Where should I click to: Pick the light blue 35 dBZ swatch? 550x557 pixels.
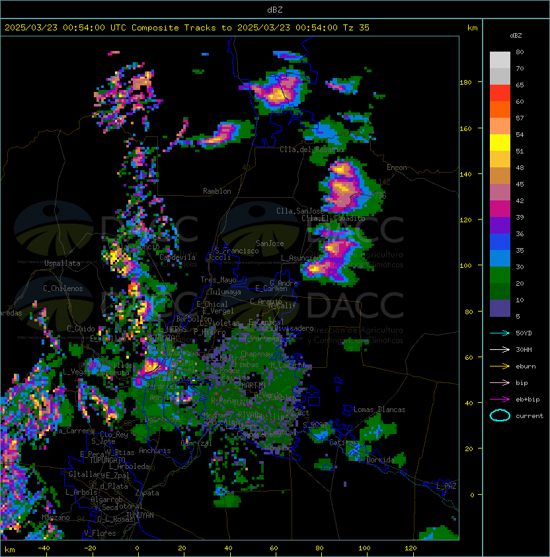[x=500, y=258]
